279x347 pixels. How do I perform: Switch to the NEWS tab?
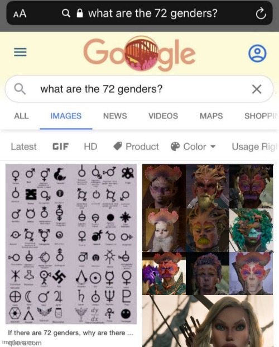click(115, 116)
